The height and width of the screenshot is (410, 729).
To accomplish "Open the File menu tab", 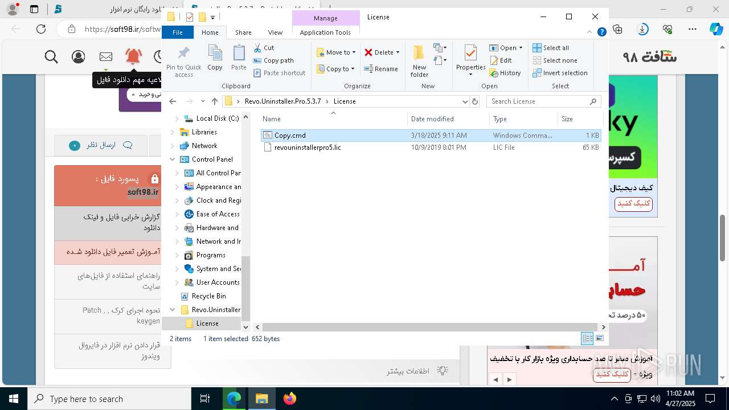I will pyautogui.click(x=178, y=32).
